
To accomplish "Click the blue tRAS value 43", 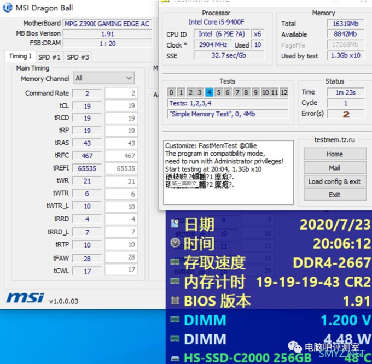I will point(87,143).
